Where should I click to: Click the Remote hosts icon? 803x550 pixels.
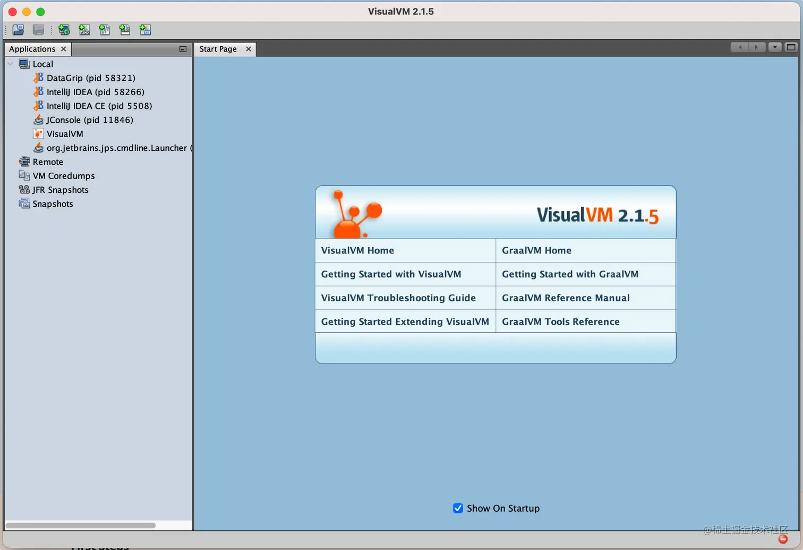point(24,162)
